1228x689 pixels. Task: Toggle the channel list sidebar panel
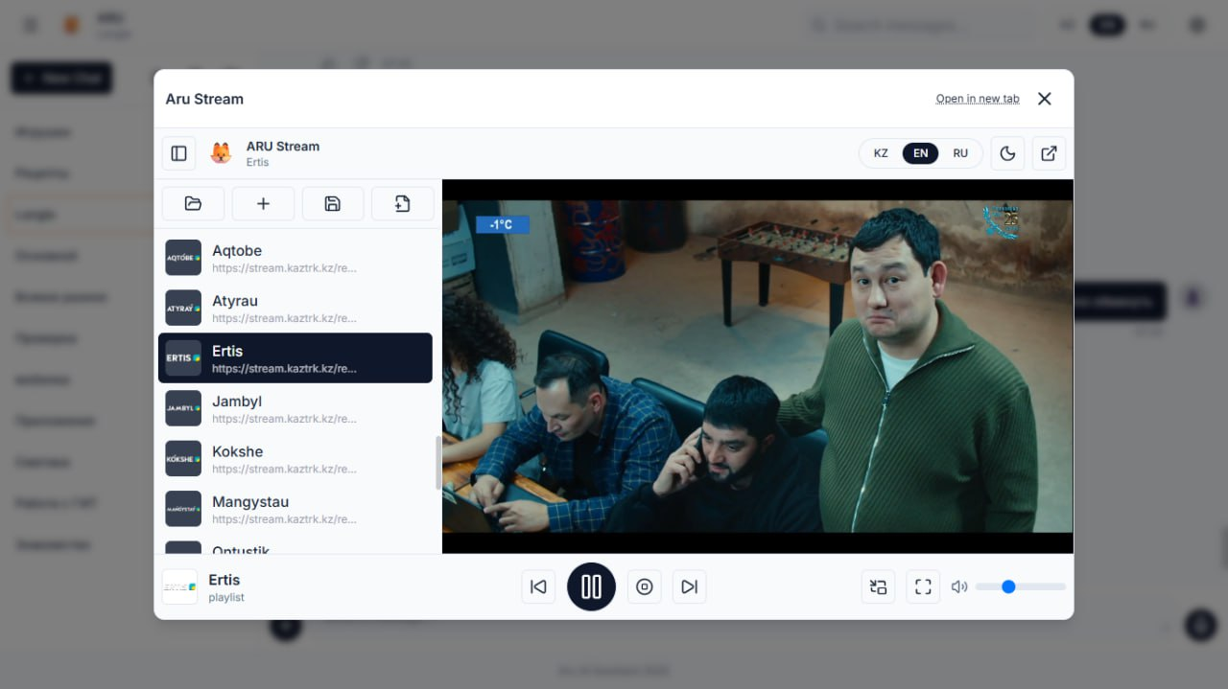(x=178, y=153)
